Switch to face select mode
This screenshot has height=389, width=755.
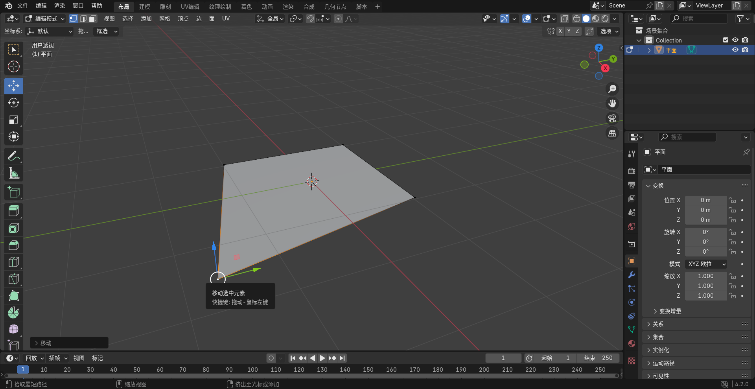[93, 18]
